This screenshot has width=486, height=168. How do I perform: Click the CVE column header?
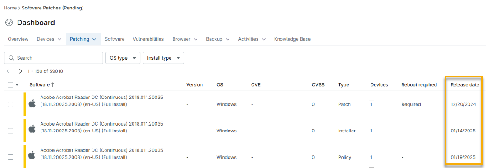pyautogui.click(x=256, y=85)
